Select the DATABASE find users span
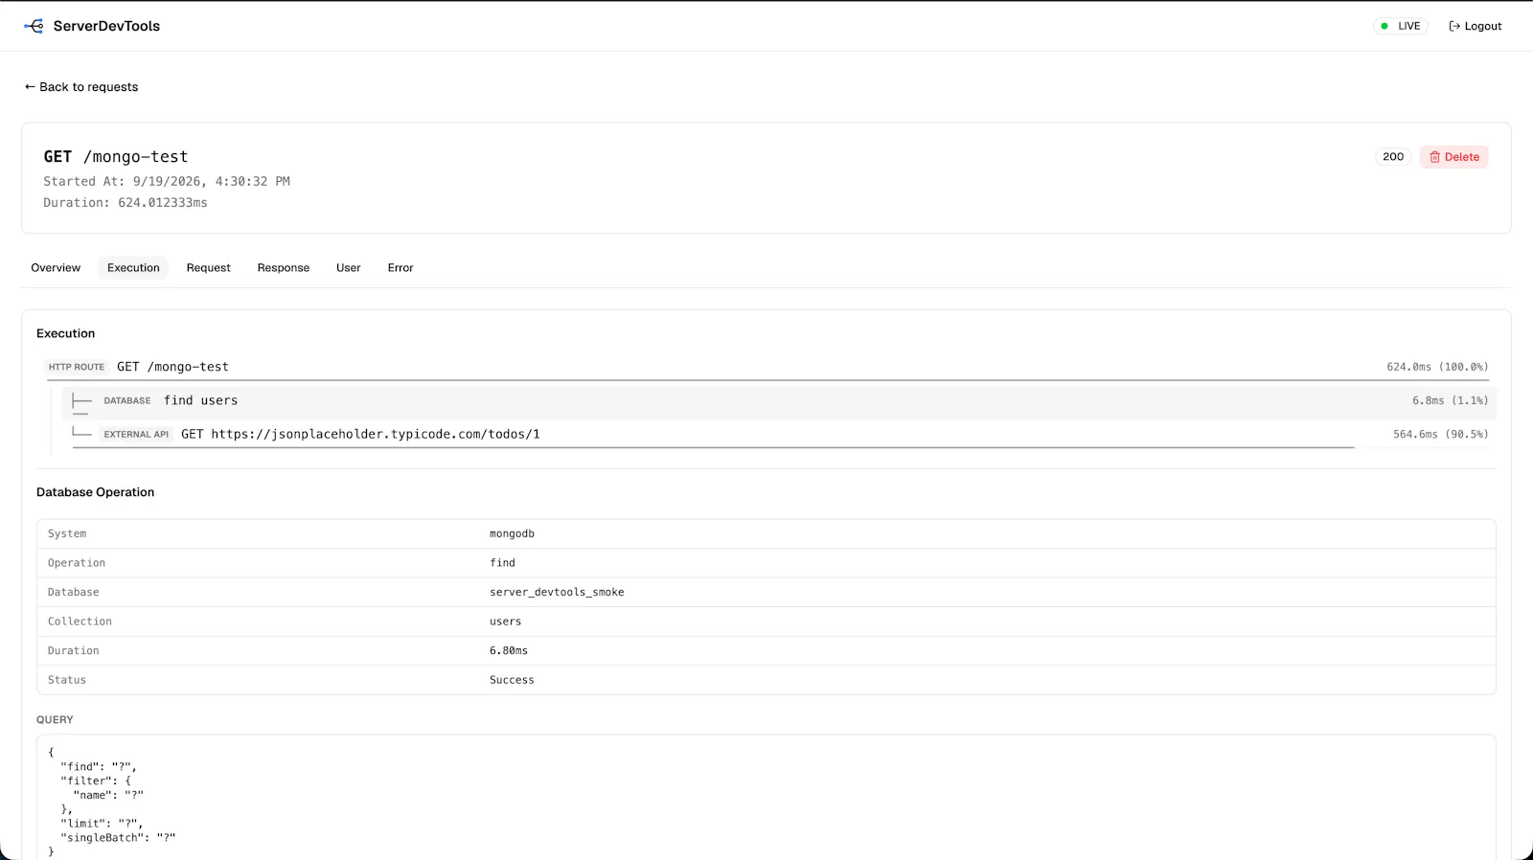 click(779, 401)
